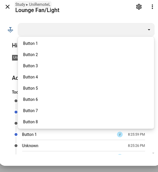The image size is (158, 172).
Task: Select Button 7 option
Action: (86, 111)
